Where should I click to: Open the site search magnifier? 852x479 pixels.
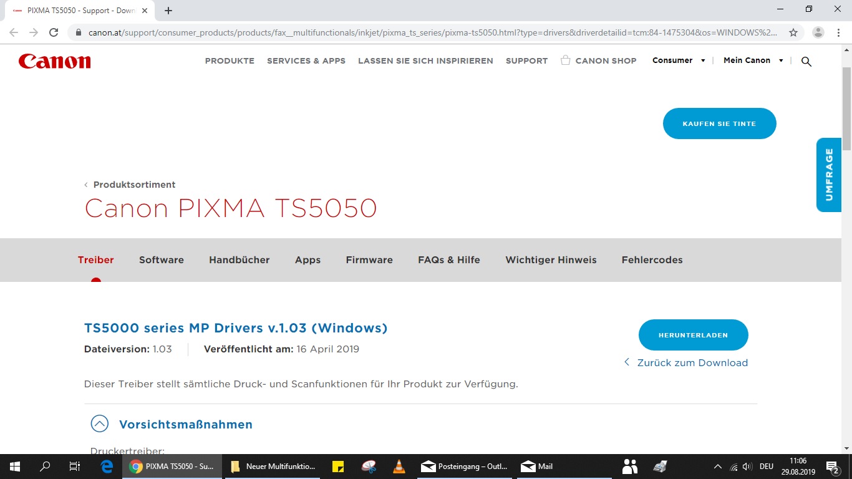pyautogui.click(x=806, y=61)
